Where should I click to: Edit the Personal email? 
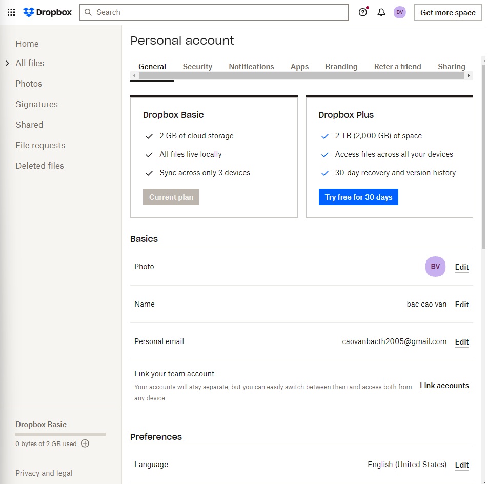pyautogui.click(x=462, y=342)
